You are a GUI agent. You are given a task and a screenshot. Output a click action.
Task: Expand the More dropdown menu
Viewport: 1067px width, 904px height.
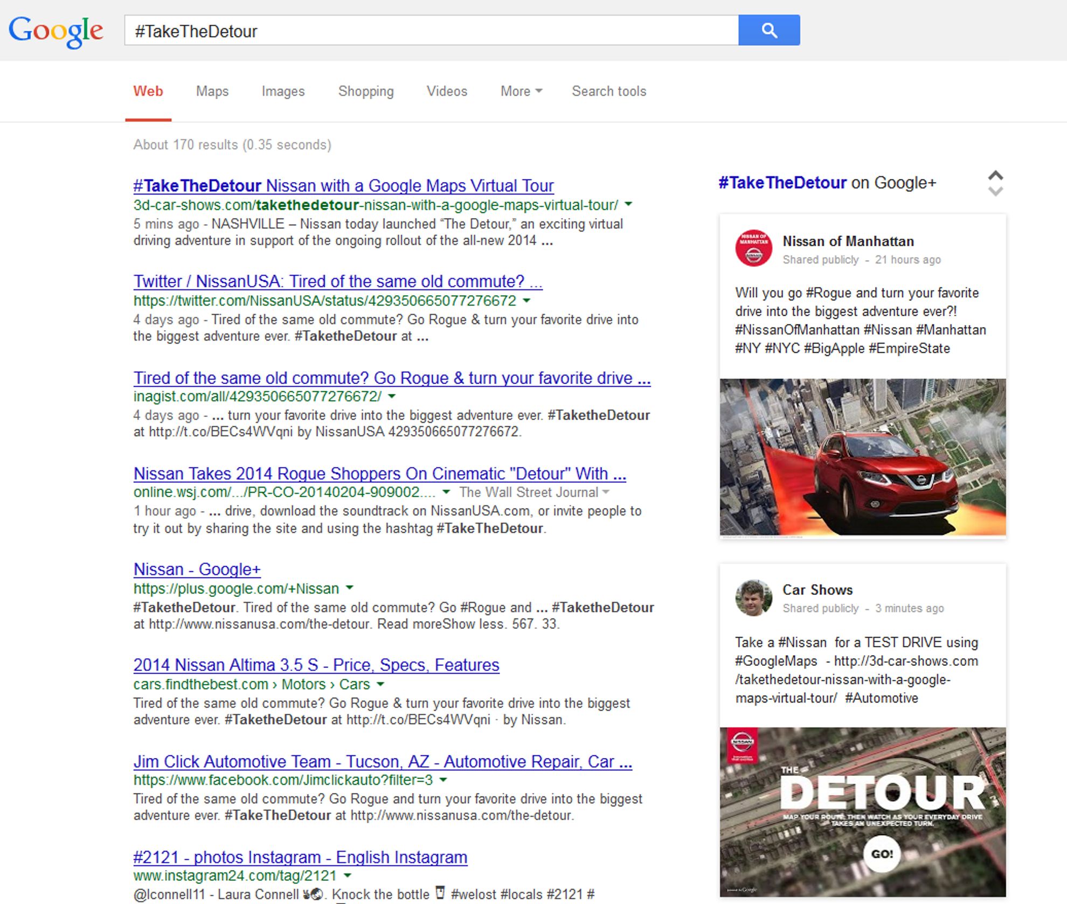(x=521, y=91)
